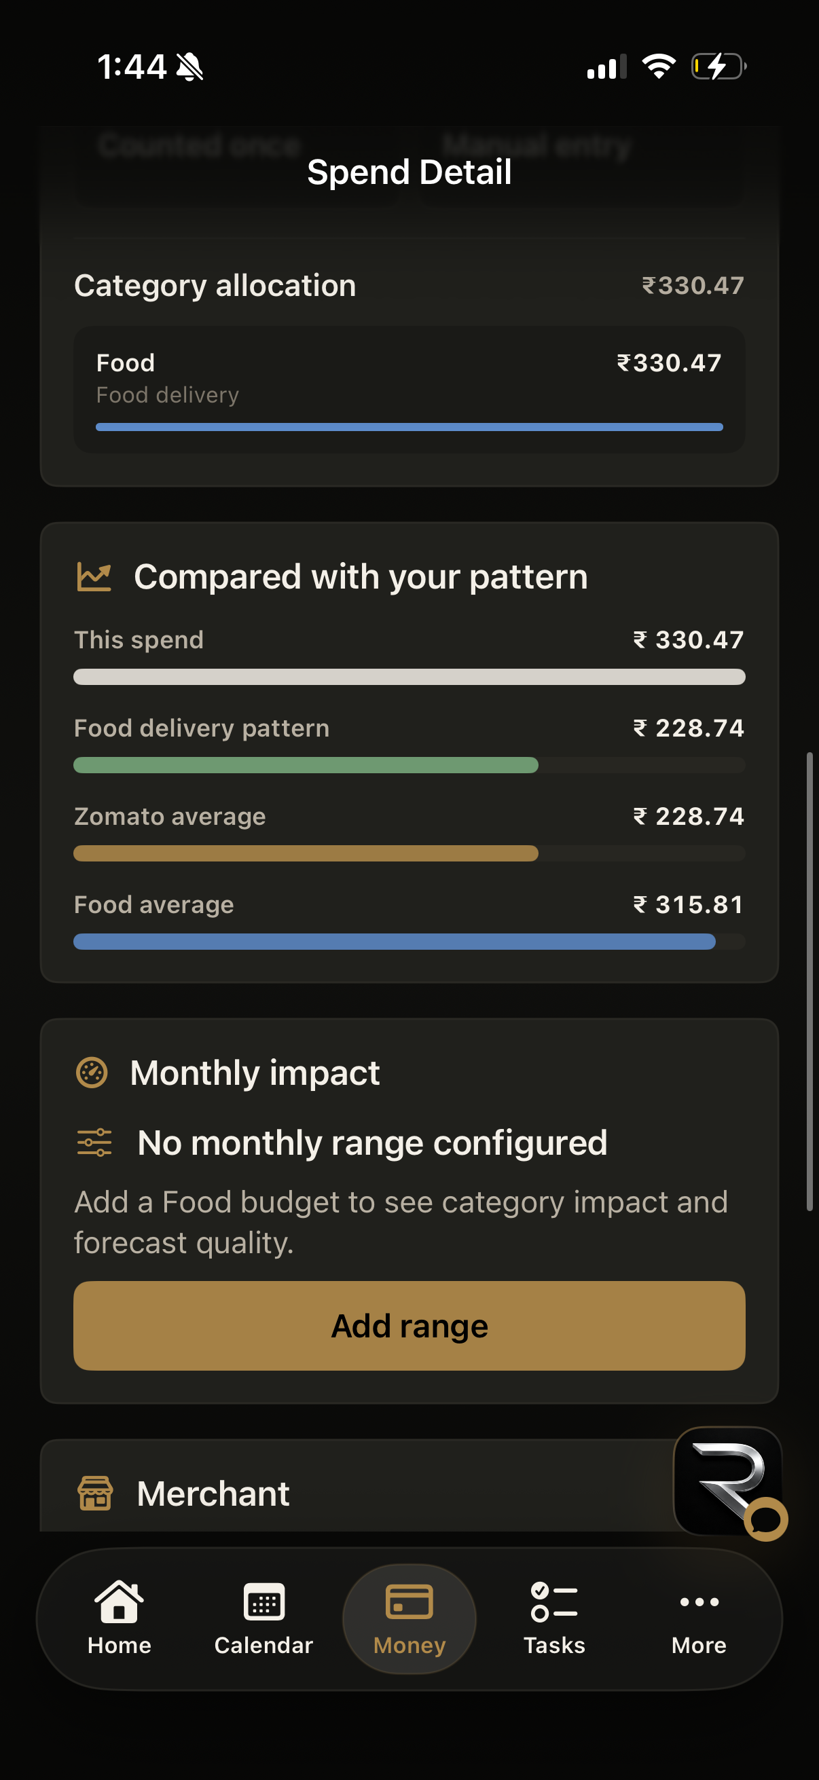Viewport: 819px width, 1780px height.
Task: Tap the floating R assistant chat icon
Action: (729, 1482)
